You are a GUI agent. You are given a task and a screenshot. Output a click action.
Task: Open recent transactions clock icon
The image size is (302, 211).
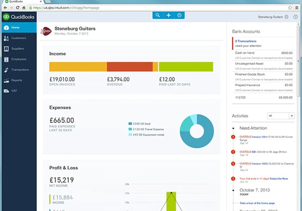pyautogui.click(x=179, y=15)
